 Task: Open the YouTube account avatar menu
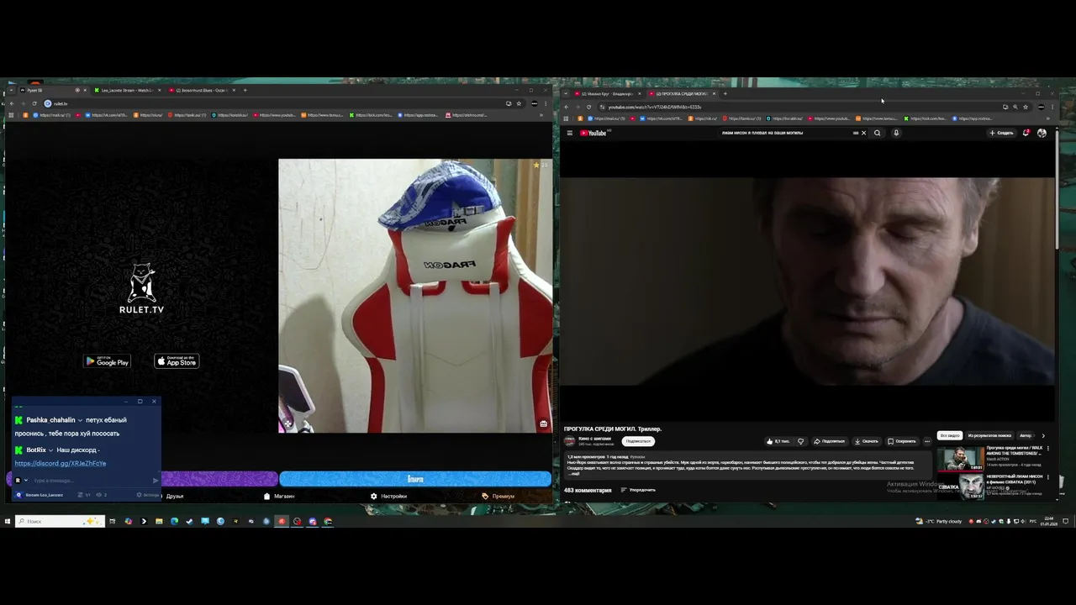coord(1042,133)
